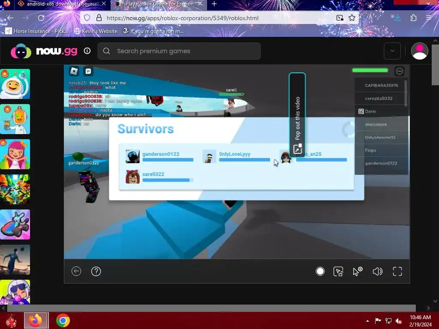Open the if you're gonna run bookmark
This screenshot has height=329, width=439.
(x=153, y=31)
